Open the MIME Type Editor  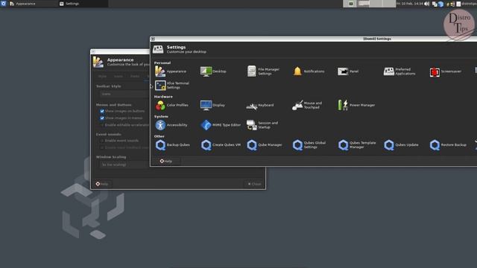click(x=221, y=125)
